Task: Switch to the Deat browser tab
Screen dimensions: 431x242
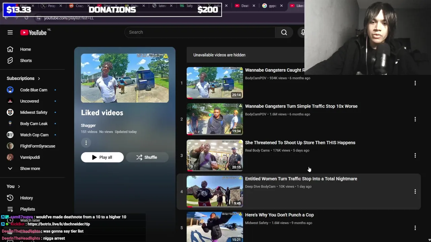Action: 244,6
